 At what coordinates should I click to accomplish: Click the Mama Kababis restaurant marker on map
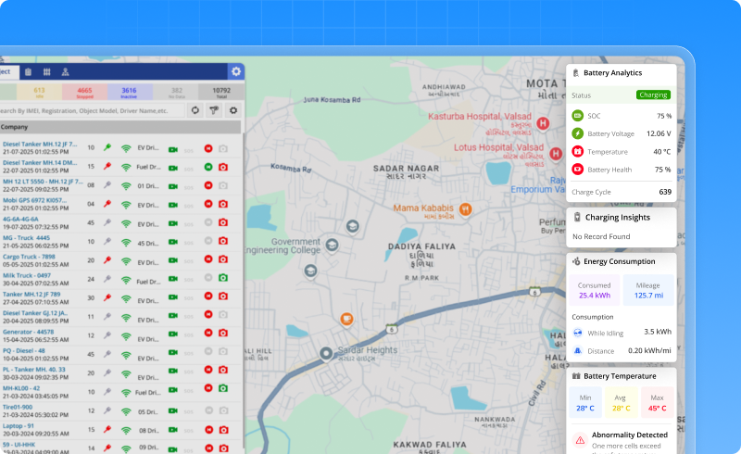coord(466,208)
